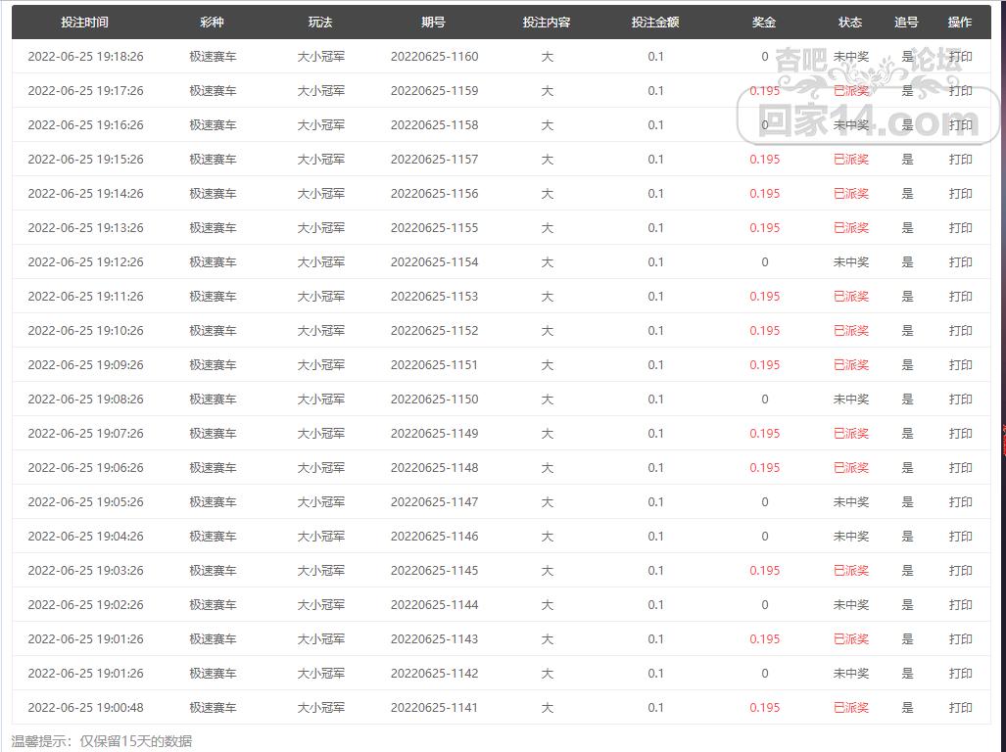Click 打印 for period 20220625-1146
Image resolution: width=1006 pixels, height=752 pixels.
pos(960,537)
